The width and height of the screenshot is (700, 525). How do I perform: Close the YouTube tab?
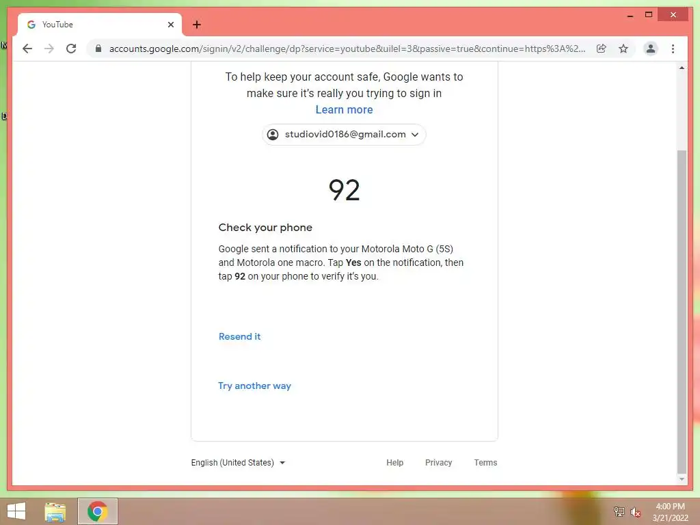coord(170,25)
